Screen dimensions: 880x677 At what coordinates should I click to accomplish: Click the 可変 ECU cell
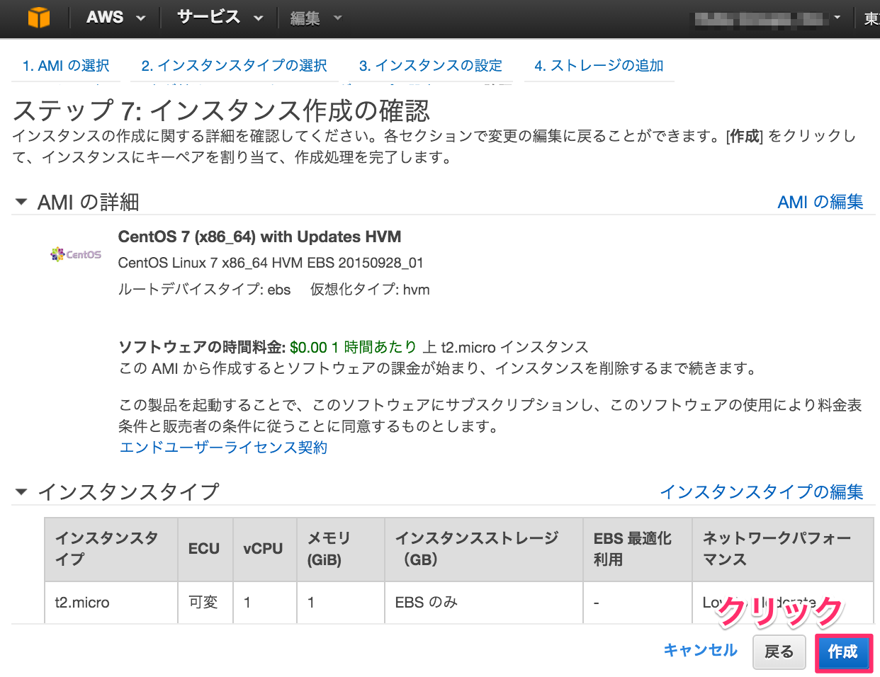(x=205, y=603)
